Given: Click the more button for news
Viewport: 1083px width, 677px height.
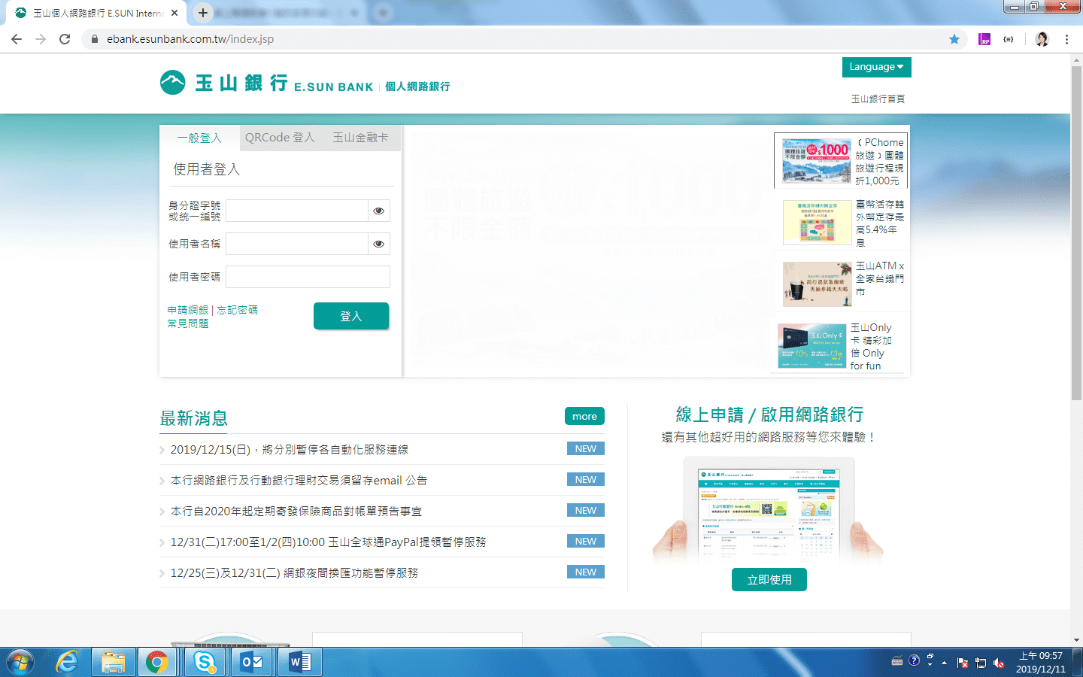Looking at the screenshot, I should [584, 416].
